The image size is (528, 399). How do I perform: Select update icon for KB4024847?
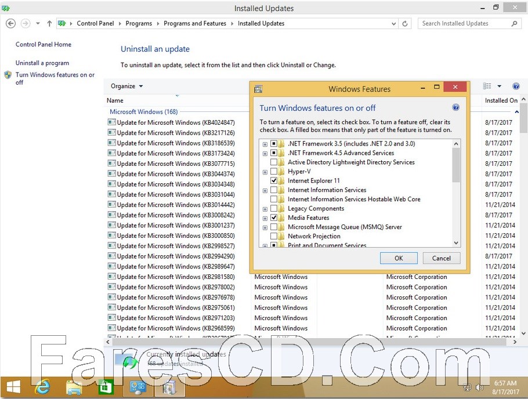pos(111,122)
